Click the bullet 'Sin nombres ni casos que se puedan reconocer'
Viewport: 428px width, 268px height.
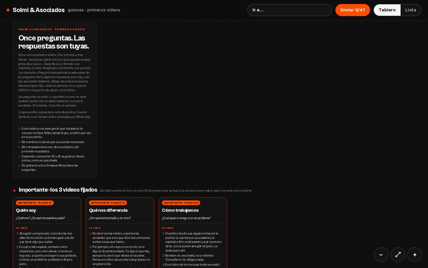pyautogui.click(x=53, y=142)
